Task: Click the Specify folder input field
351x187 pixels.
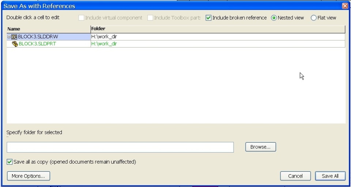Action: (120, 148)
